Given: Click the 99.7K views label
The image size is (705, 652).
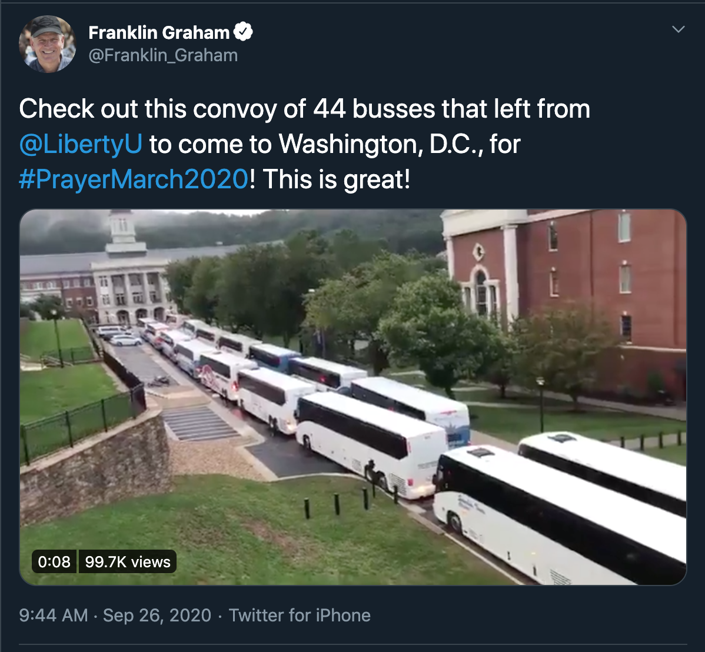Looking at the screenshot, I should tap(128, 562).
